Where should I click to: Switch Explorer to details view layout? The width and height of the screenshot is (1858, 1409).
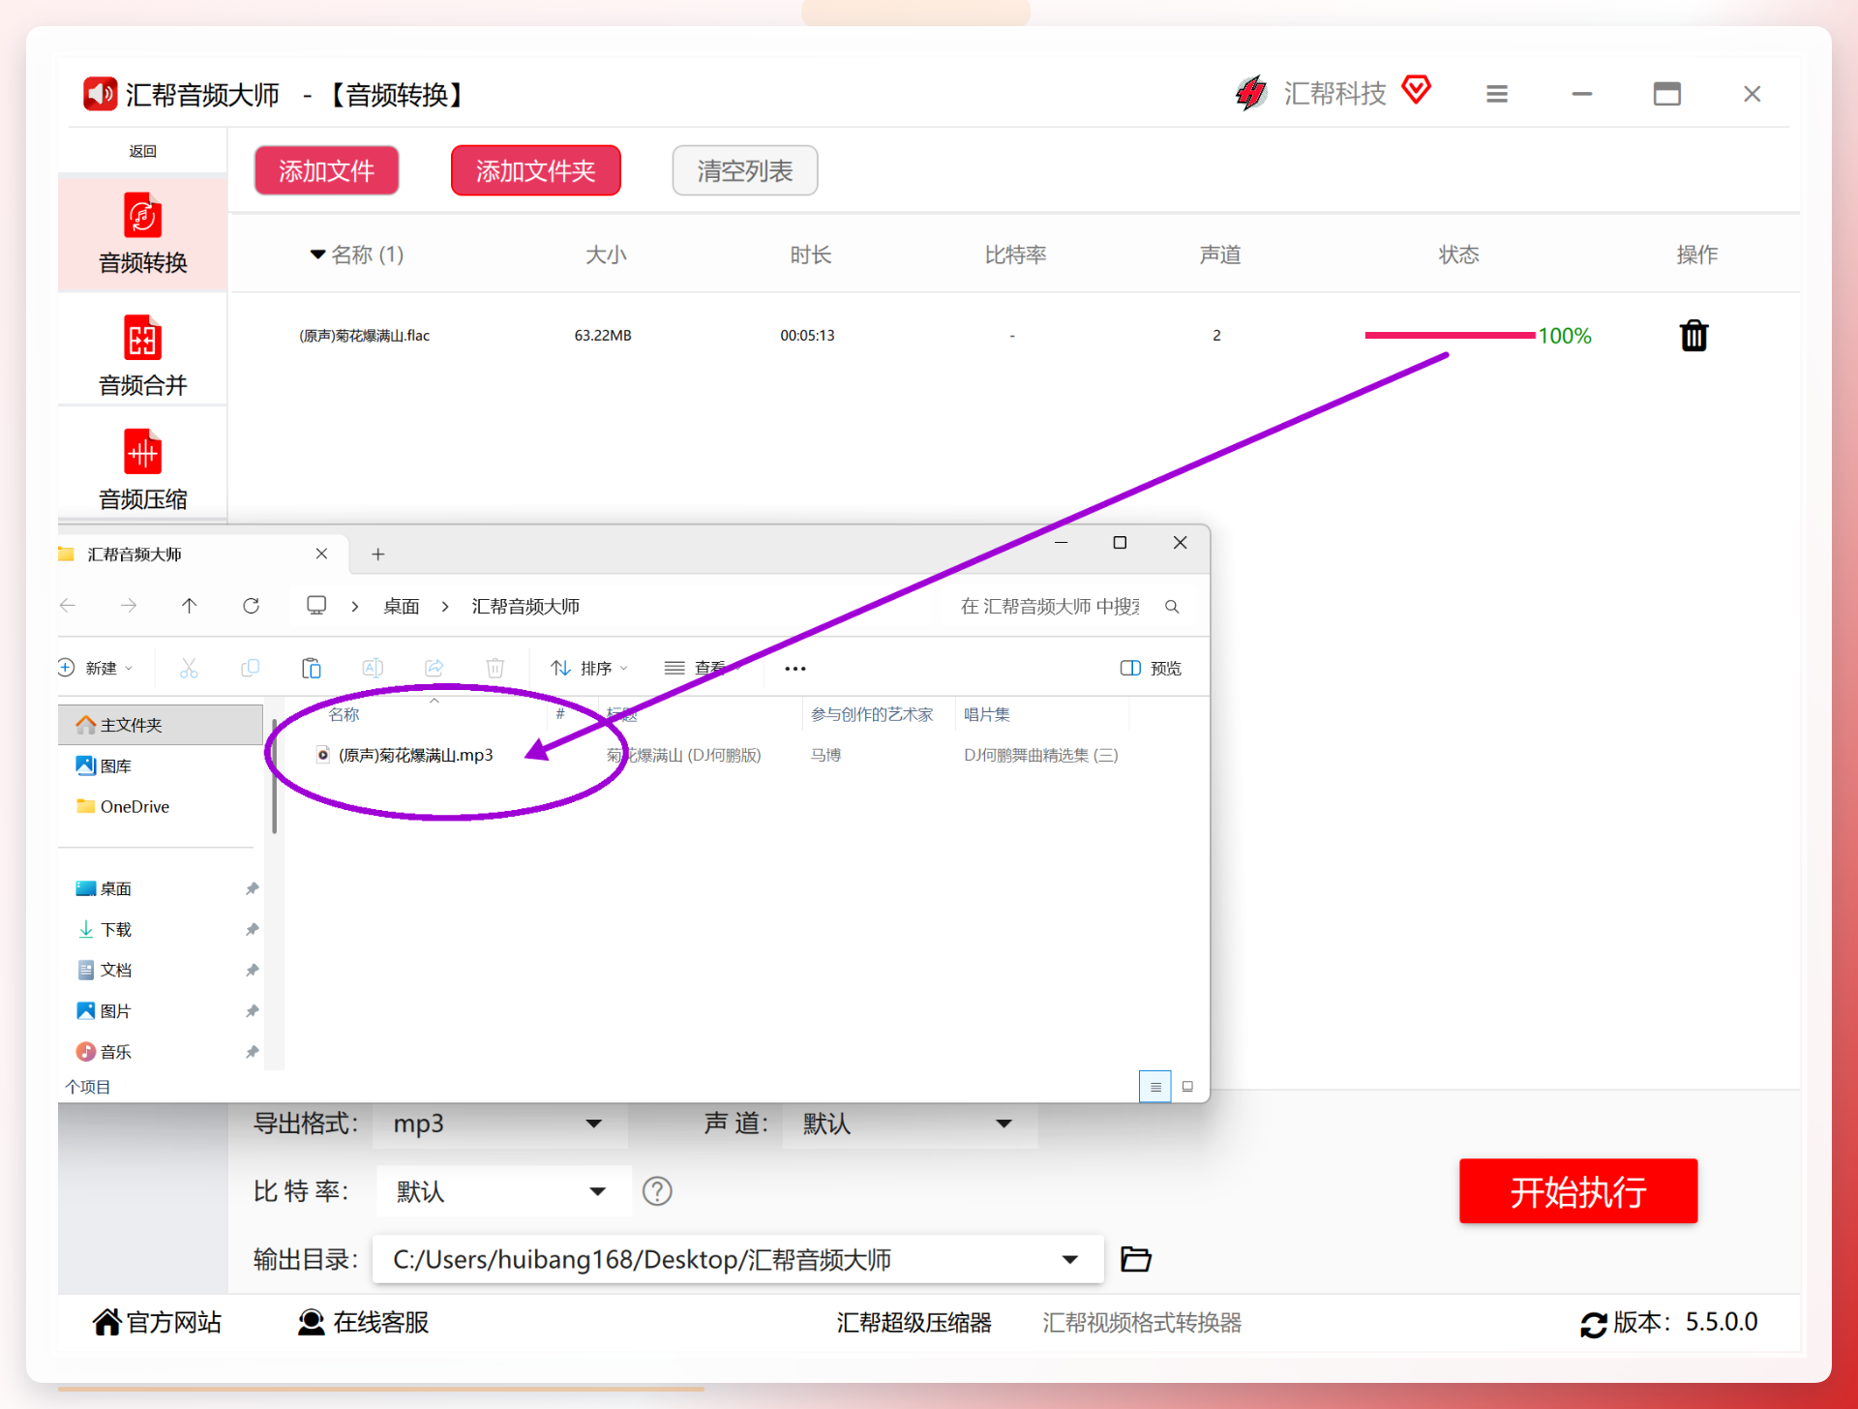(x=1155, y=1087)
